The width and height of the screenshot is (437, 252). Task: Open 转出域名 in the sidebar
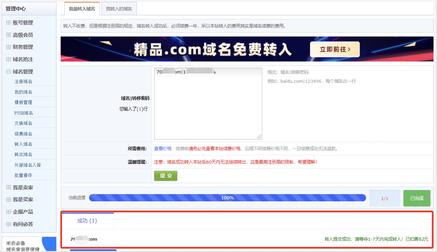coord(23,155)
